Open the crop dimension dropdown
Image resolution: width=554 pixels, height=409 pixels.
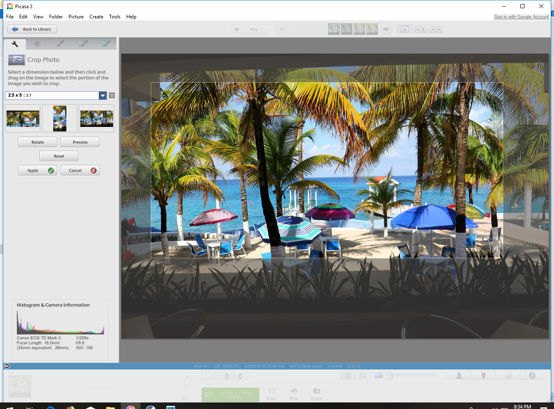point(103,95)
